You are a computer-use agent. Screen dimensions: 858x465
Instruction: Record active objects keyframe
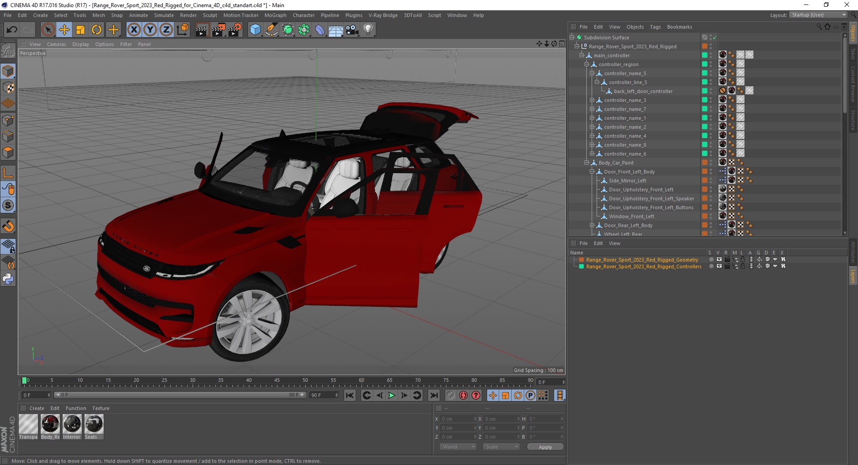click(x=451, y=395)
